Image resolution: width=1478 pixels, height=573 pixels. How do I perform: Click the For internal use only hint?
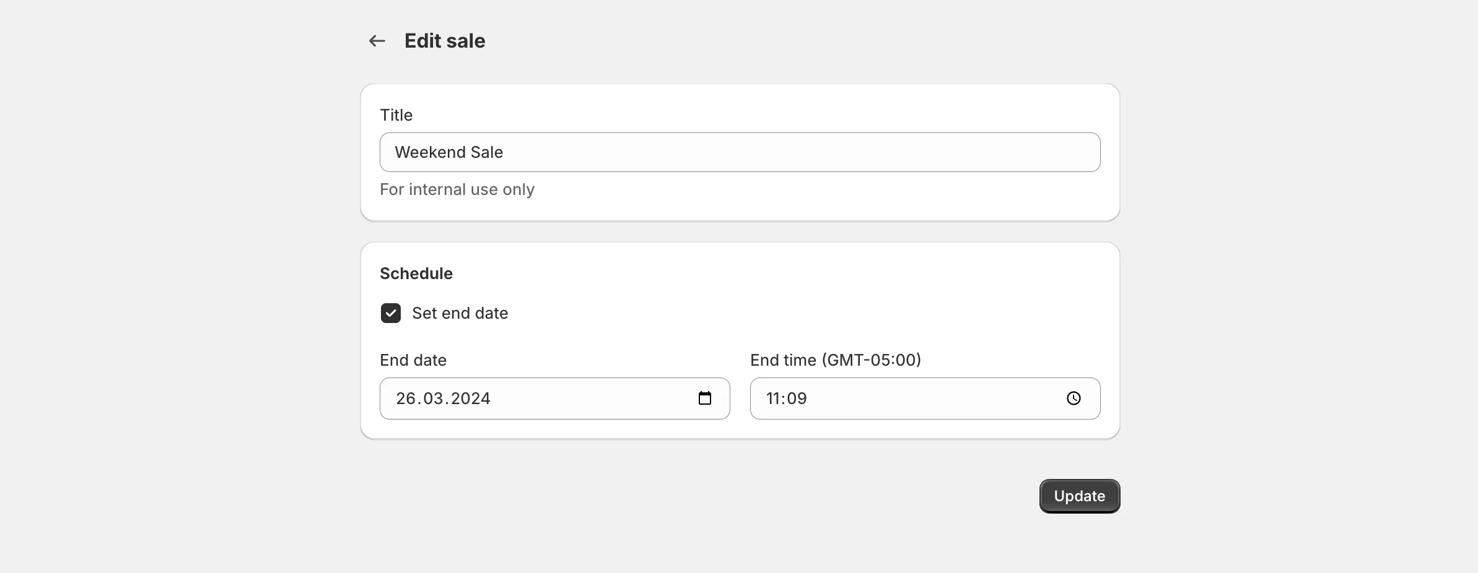pos(457,189)
